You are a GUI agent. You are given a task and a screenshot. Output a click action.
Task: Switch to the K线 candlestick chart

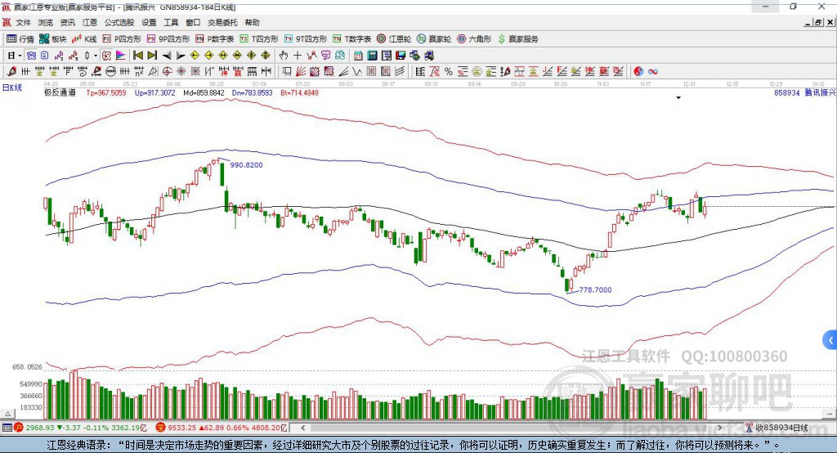pyautogui.click(x=84, y=39)
